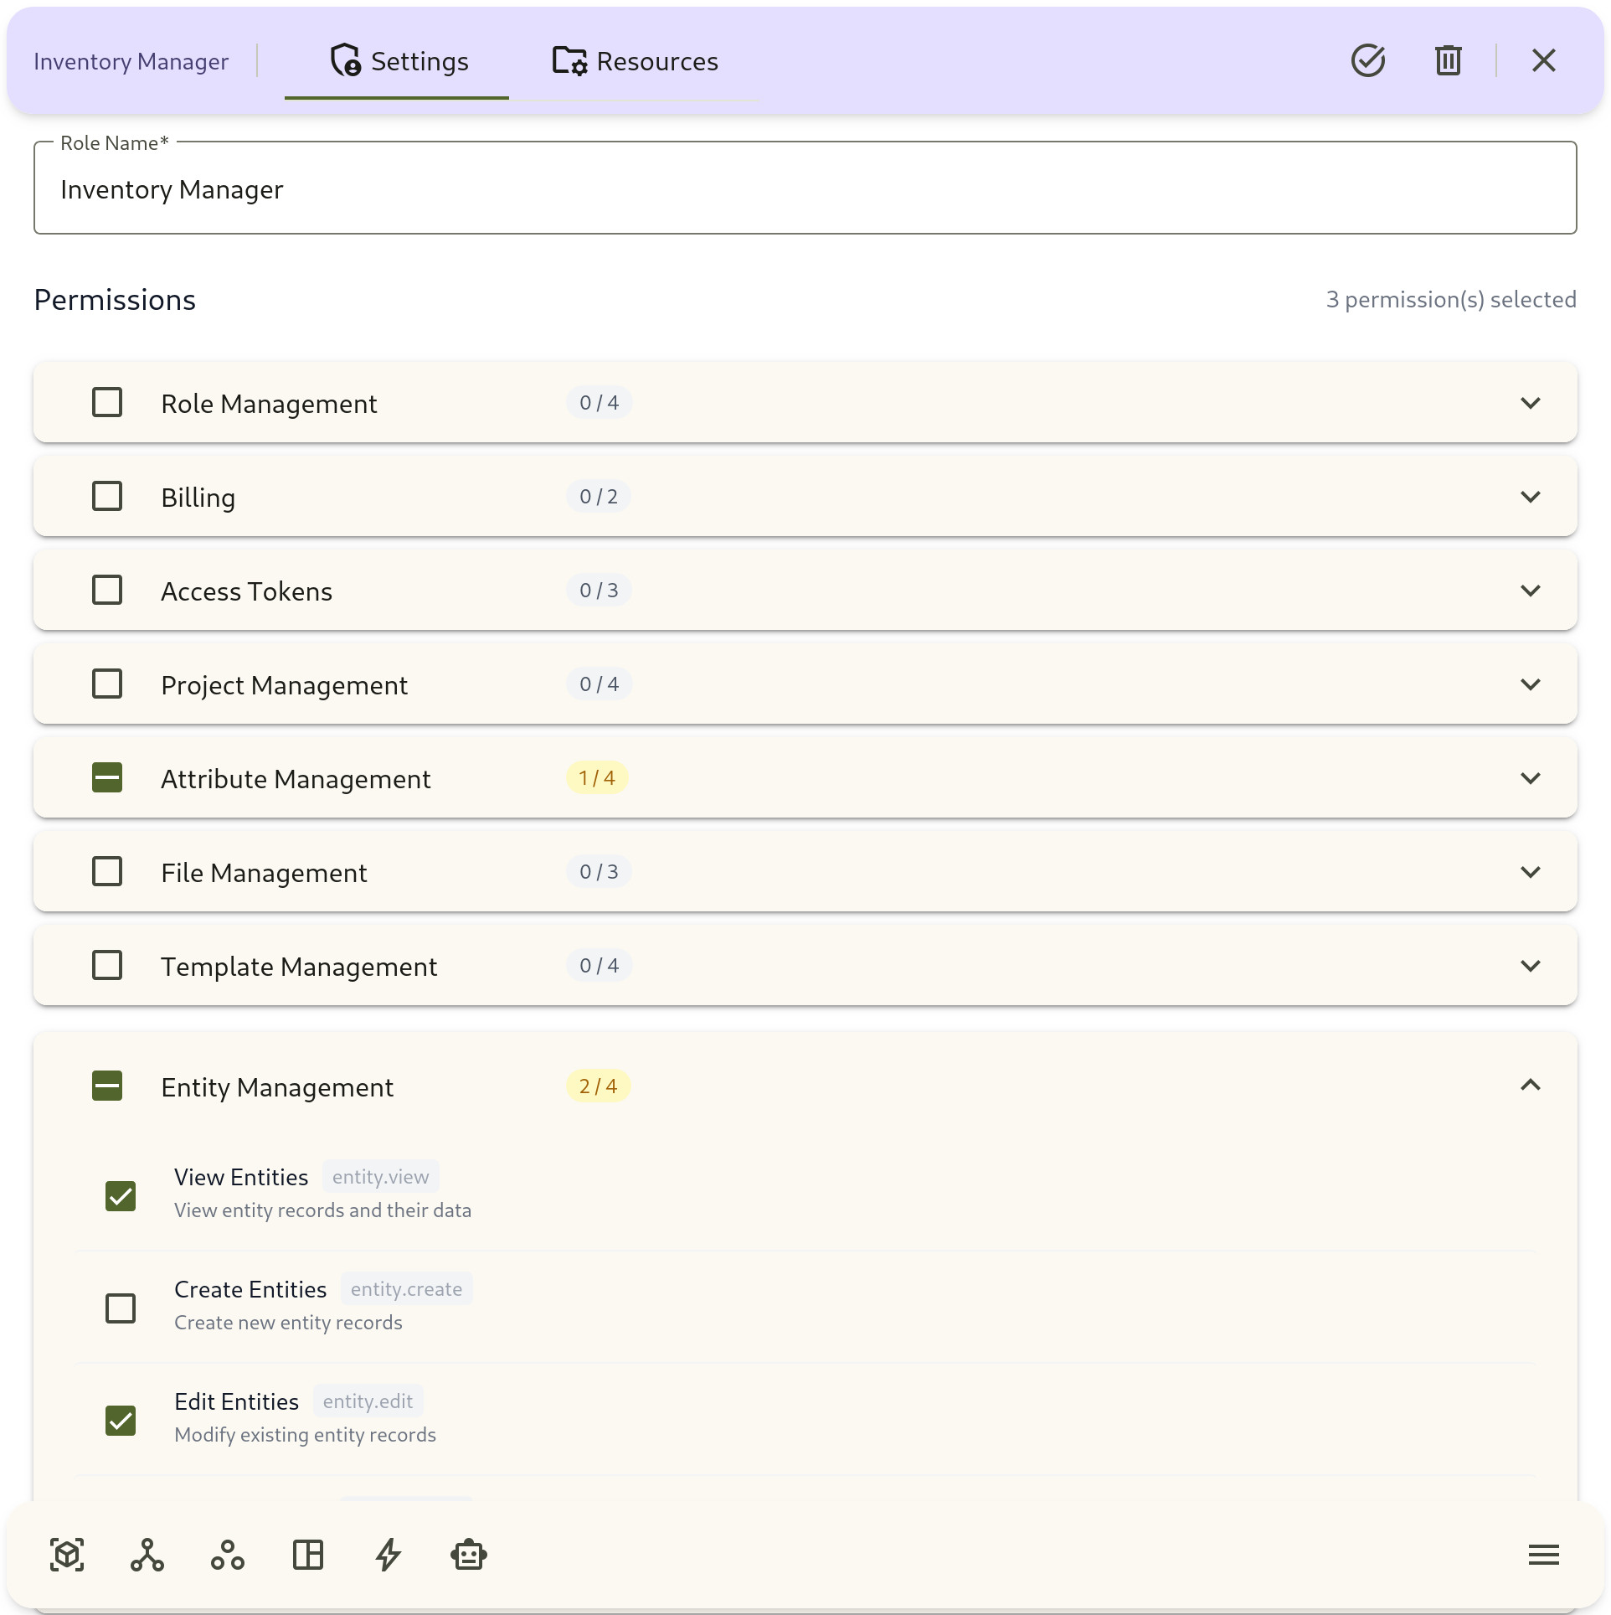Check the Role Management group checkbox
The image size is (1611, 1615).
[x=106, y=403]
